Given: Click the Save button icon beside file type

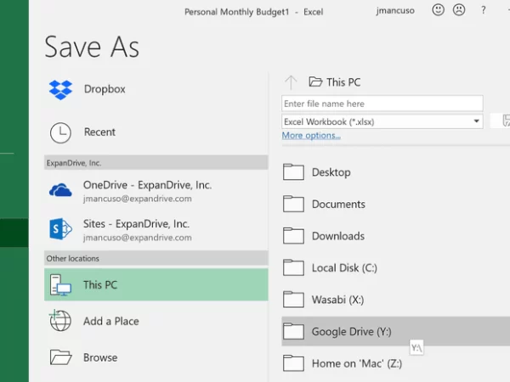Looking at the screenshot, I should (x=505, y=121).
